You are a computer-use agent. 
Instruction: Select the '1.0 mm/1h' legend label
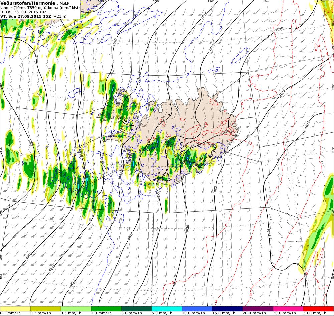[102, 313]
